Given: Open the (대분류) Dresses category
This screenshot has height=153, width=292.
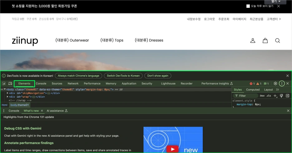Looking at the screenshot, I should [149, 40].
